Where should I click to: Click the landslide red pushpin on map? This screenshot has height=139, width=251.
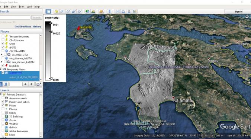pos(78,28)
